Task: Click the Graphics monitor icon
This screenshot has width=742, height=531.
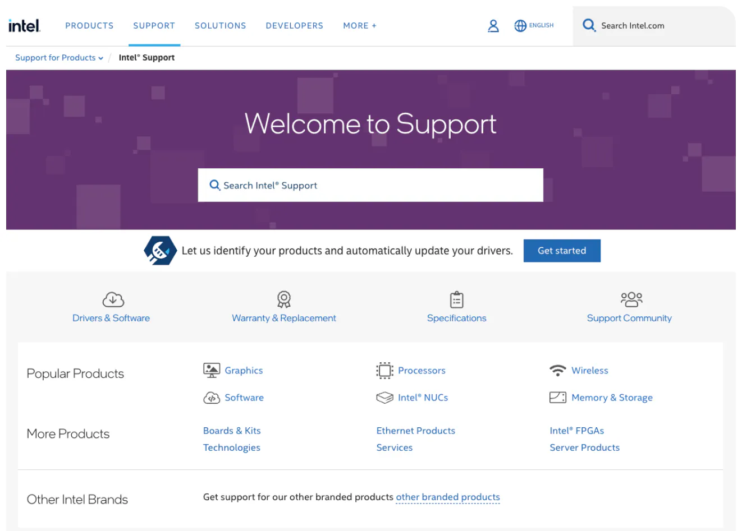Action: [212, 370]
